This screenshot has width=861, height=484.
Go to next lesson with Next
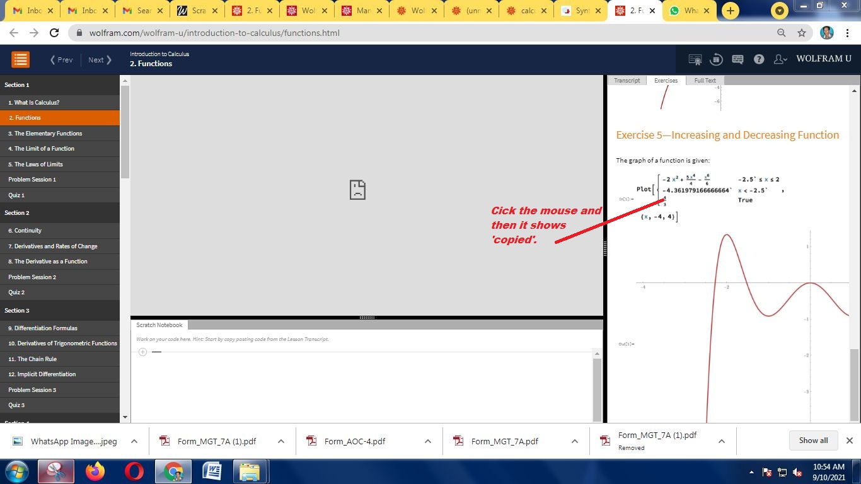click(100, 60)
